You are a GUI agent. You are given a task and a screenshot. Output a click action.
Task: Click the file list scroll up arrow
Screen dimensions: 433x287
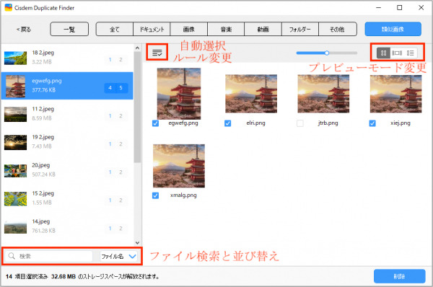point(138,48)
